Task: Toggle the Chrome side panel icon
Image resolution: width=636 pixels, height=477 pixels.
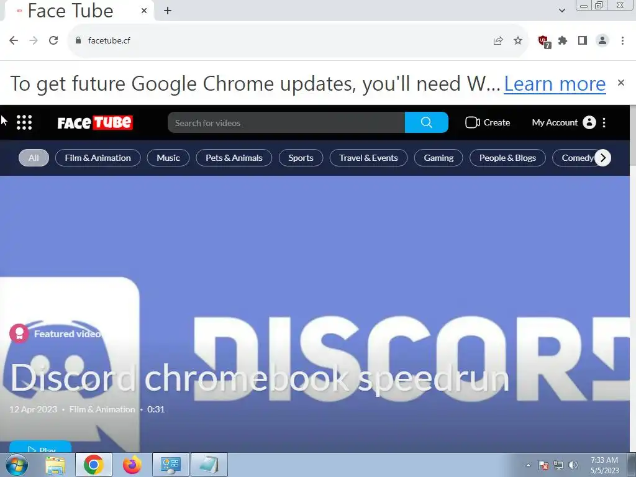Action: coord(583,40)
